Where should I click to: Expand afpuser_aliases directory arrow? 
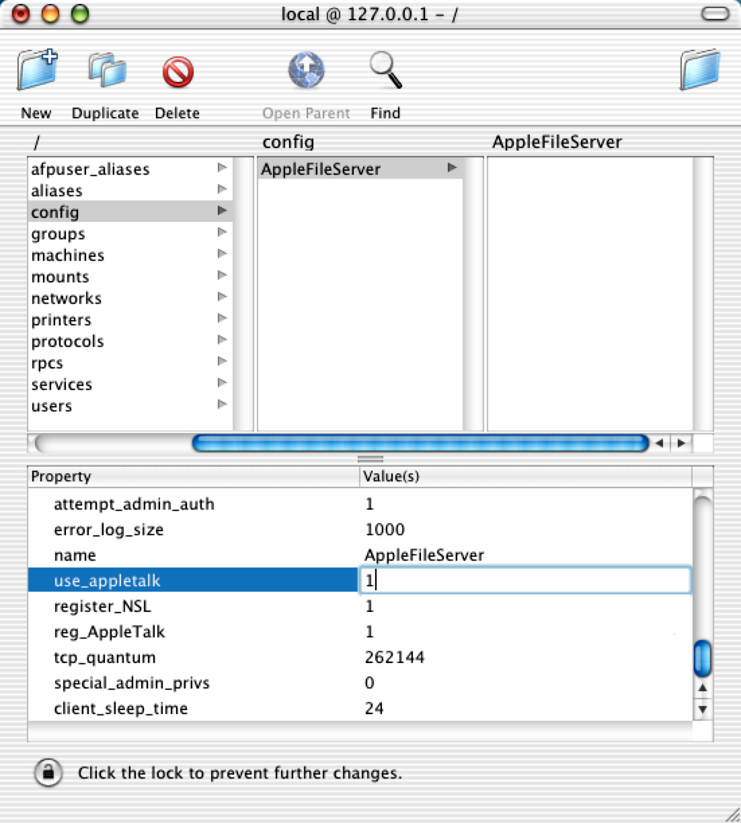tap(222, 167)
